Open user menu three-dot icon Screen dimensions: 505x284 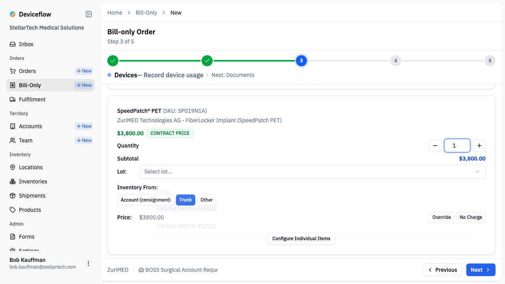click(x=88, y=263)
